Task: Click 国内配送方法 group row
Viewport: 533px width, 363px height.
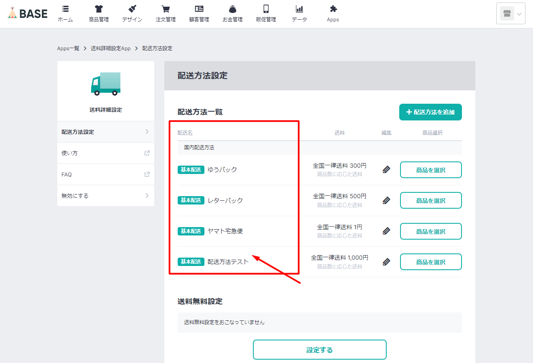Action: point(320,148)
